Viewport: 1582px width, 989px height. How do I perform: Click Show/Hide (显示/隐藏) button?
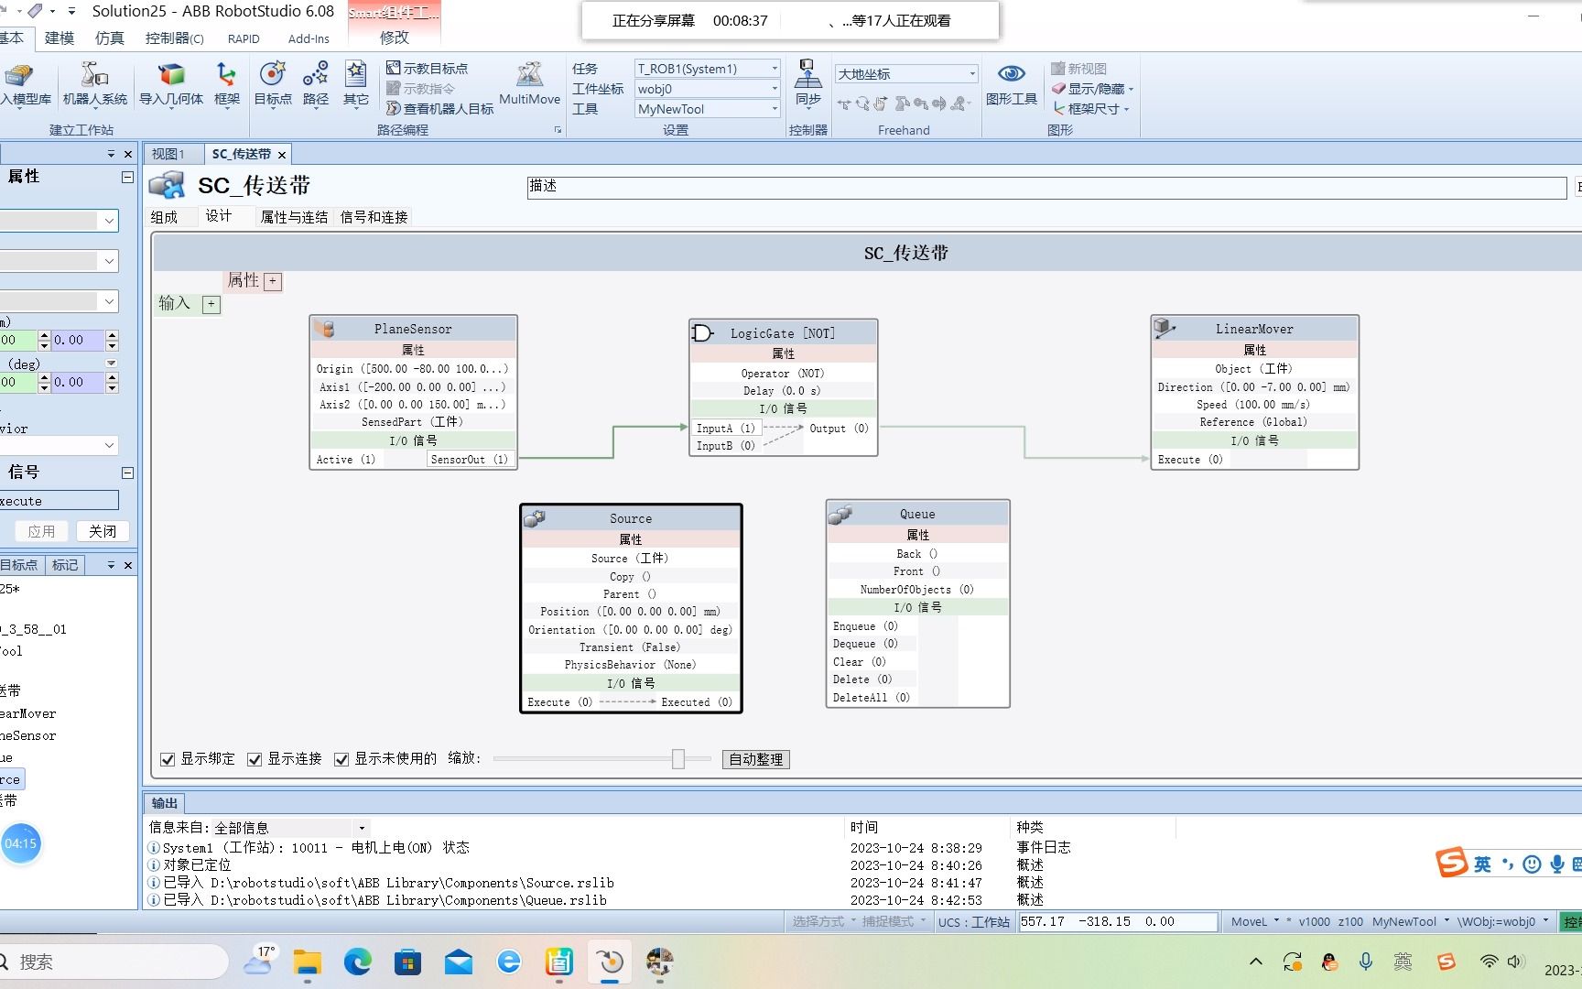point(1092,89)
